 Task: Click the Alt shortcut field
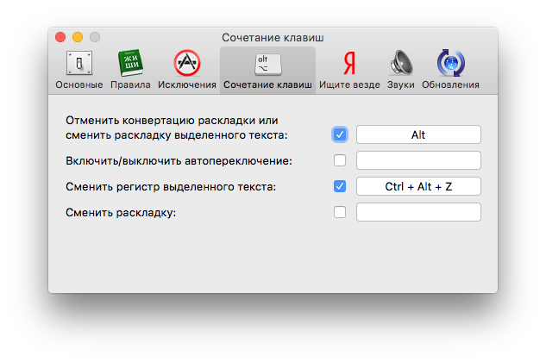(x=418, y=134)
